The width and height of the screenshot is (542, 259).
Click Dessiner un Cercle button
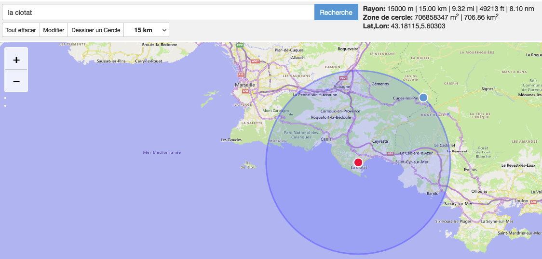[x=96, y=30]
